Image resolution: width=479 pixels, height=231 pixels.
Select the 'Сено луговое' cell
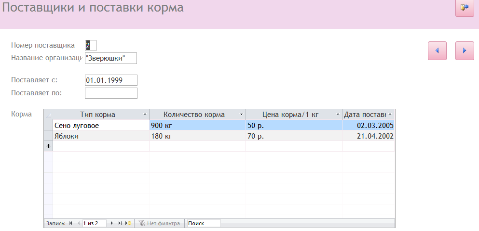[x=101, y=125]
